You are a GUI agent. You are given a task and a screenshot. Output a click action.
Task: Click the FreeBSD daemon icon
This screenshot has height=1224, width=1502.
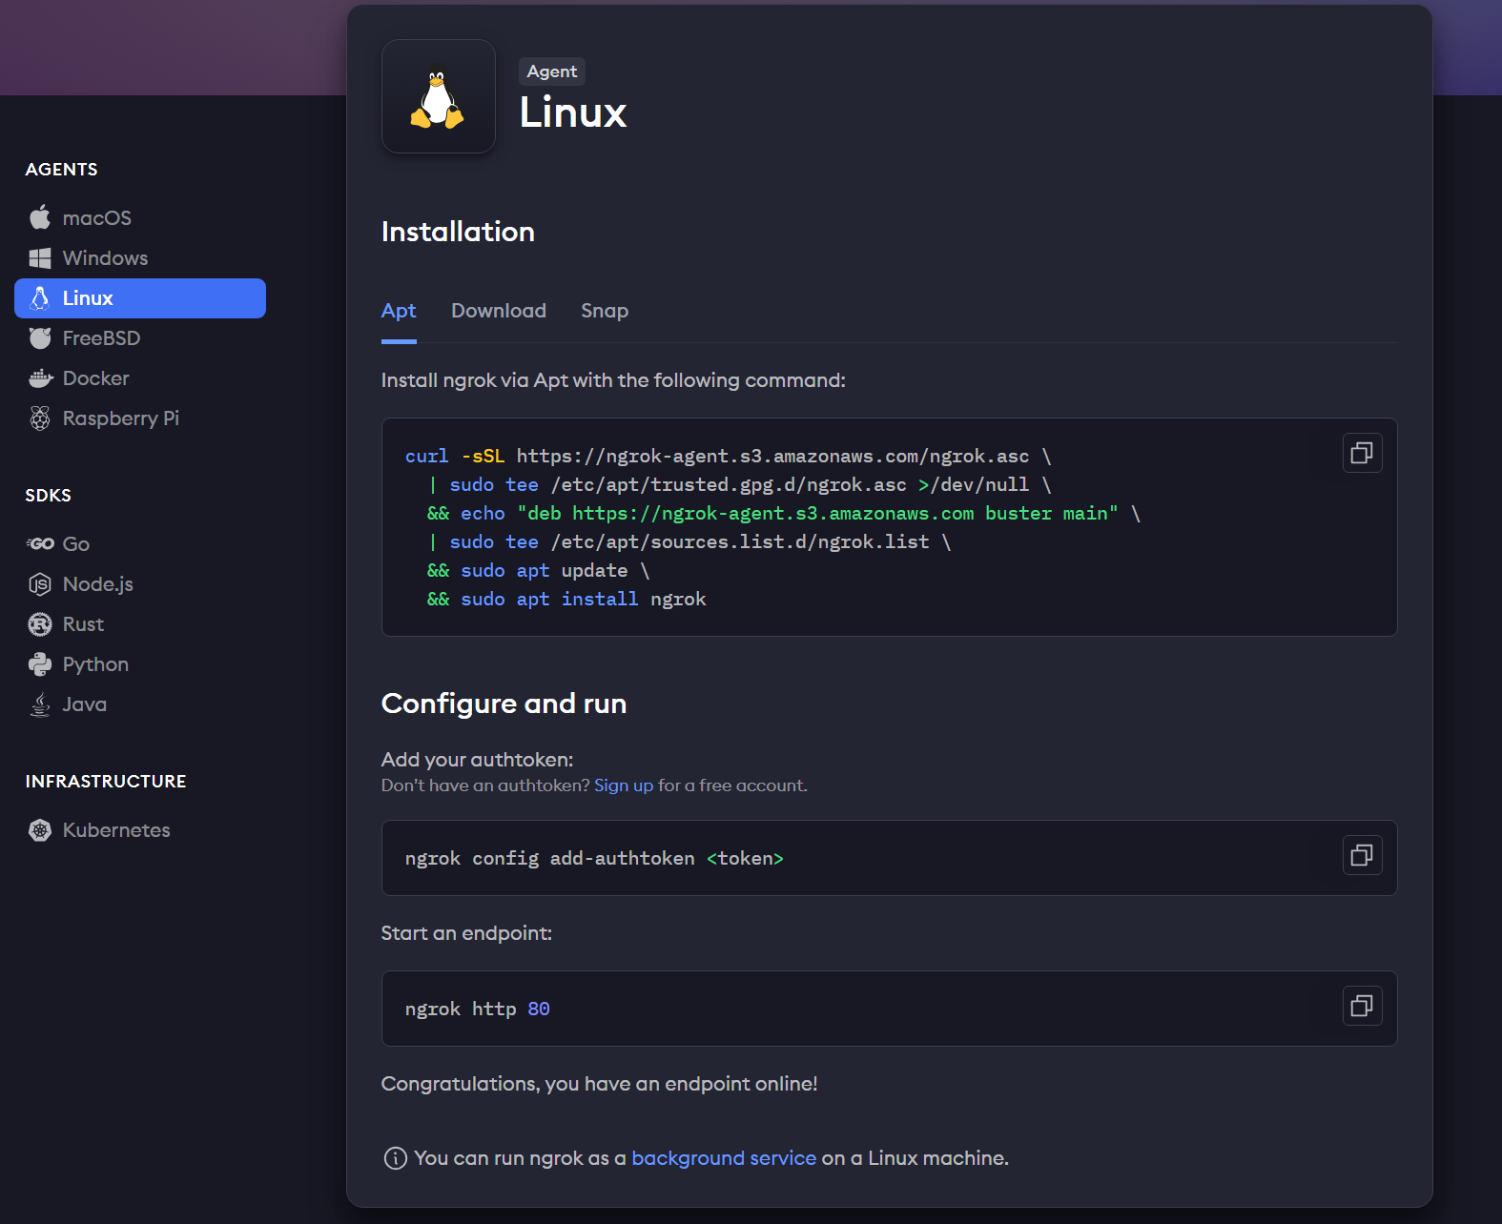coord(40,338)
